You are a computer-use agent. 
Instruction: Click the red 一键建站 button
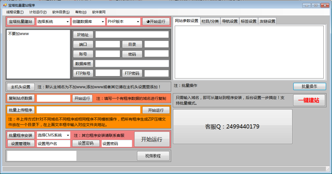tap(309, 100)
